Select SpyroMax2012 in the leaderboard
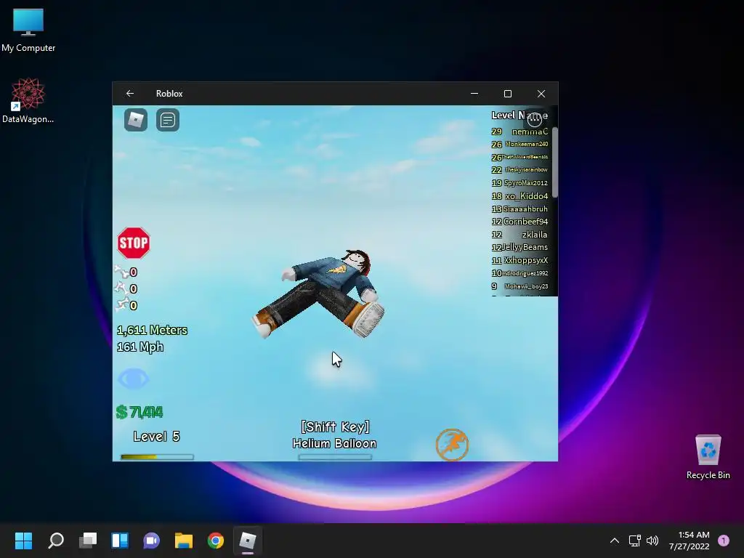This screenshot has width=744, height=558. [x=526, y=182]
